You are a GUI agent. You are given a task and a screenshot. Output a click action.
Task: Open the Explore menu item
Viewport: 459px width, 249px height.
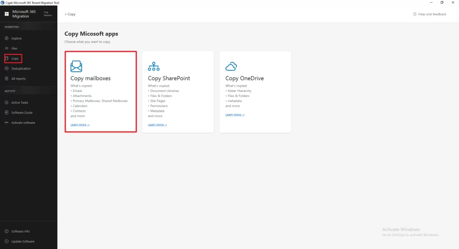tap(17, 39)
